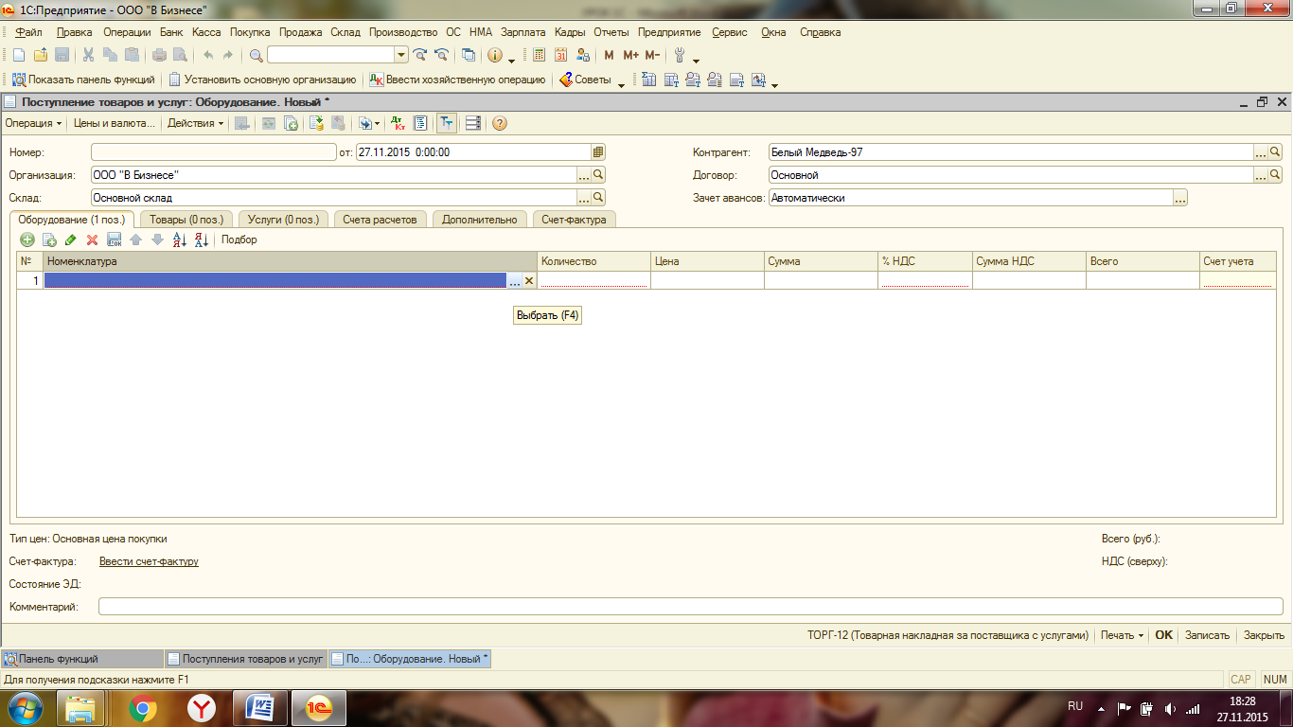Open the date picker calendar icon
The width and height of the screenshot is (1293, 727).
coord(598,151)
